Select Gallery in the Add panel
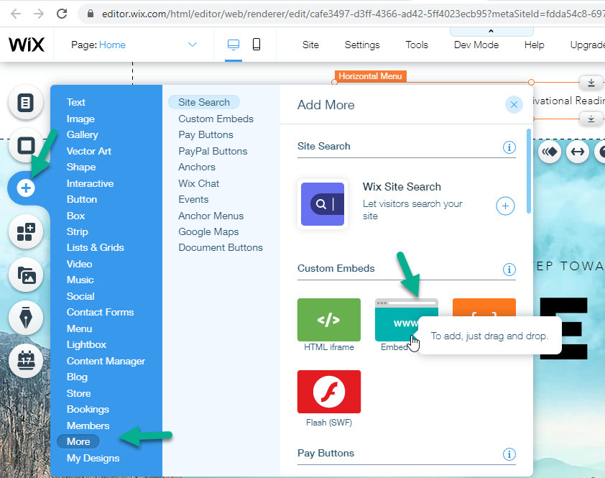This screenshot has width=605, height=478. [x=82, y=134]
